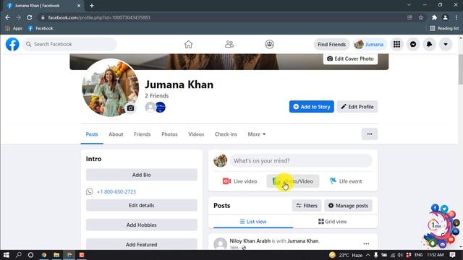Image resolution: width=463 pixels, height=260 pixels.
Task: Open the Notifications bell icon
Action: coord(429,44)
